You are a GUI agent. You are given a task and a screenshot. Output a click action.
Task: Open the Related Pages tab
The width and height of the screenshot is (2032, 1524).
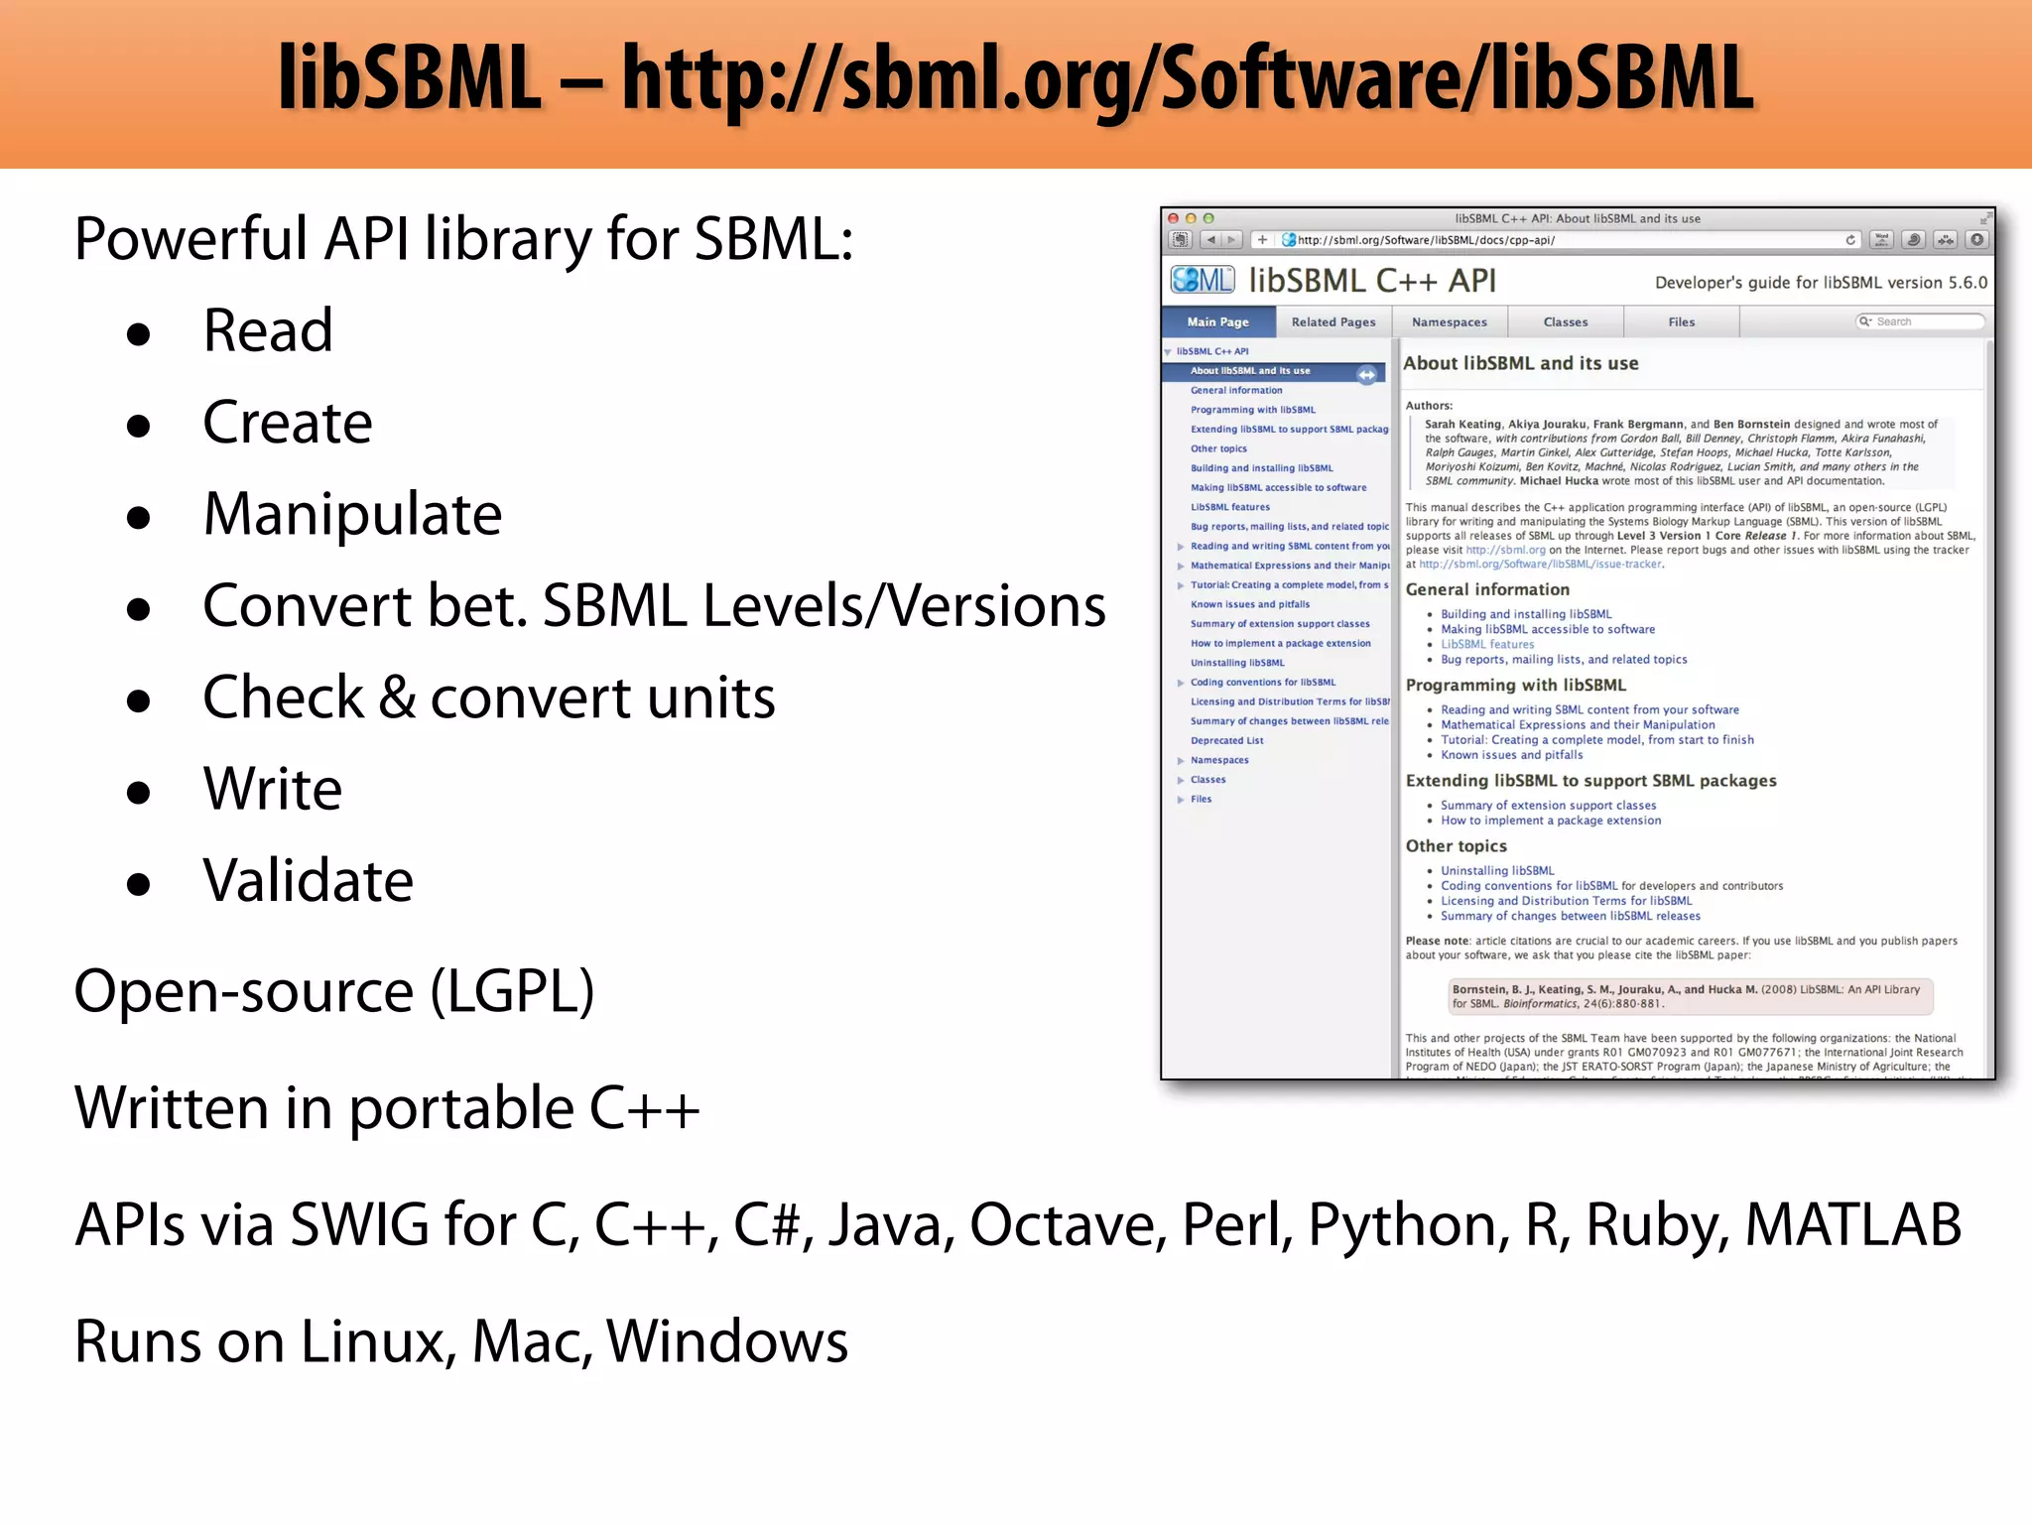tap(1333, 322)
